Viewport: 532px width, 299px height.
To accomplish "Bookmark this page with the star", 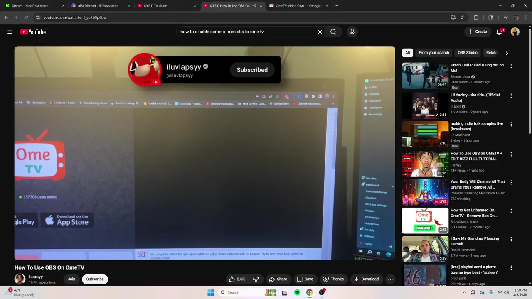I will (x=462, y=17).
